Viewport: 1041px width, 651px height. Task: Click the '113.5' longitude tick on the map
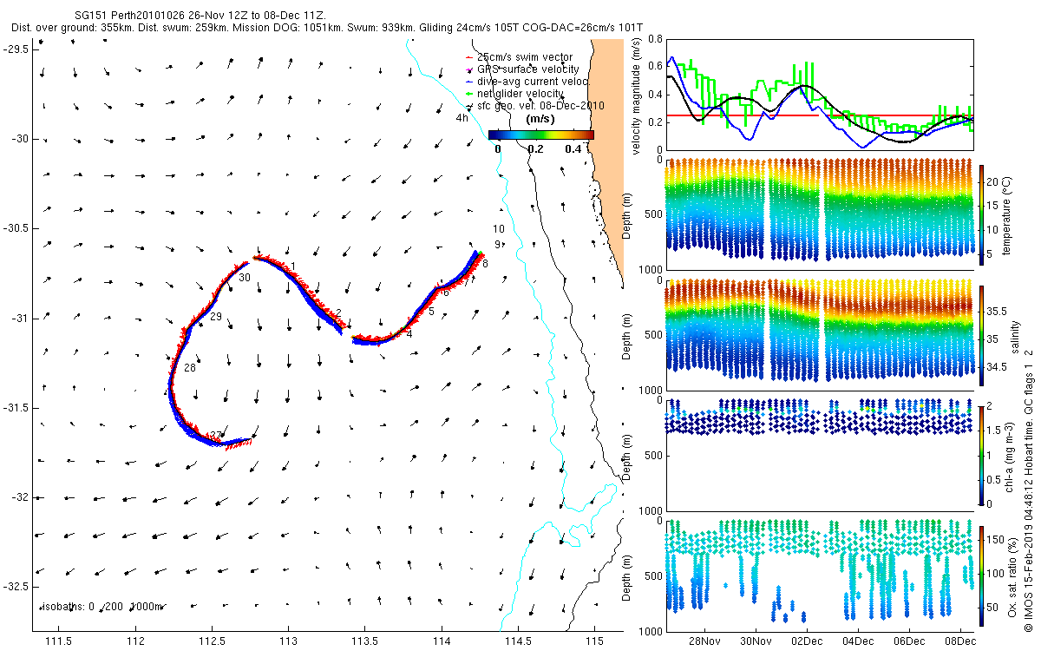(x=365, y=641)
